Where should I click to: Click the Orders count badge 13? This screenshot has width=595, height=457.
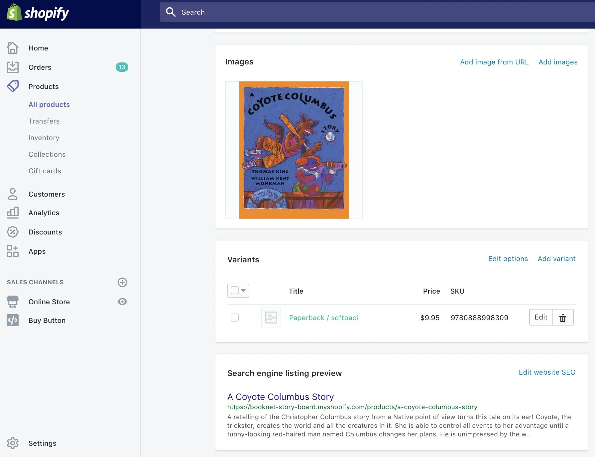pos(122,67)
